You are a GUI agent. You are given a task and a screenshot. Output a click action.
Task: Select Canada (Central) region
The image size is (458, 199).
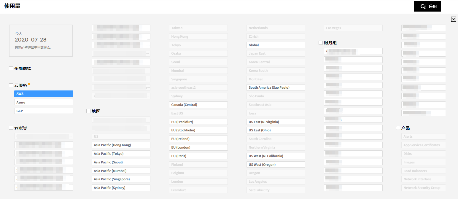[x=198, y=105]
